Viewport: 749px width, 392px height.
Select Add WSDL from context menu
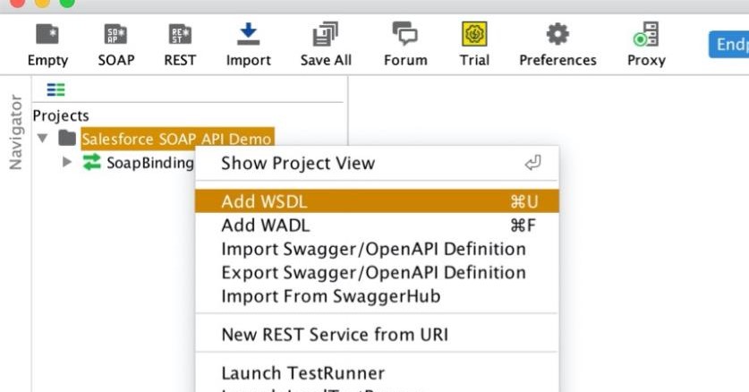[264, 201]
